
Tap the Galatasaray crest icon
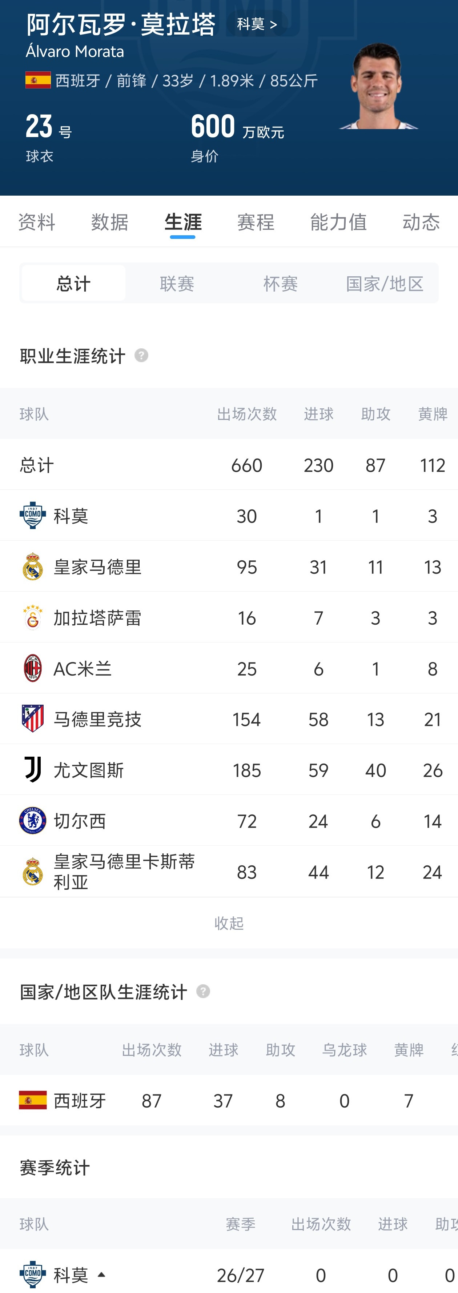coord(33,617)
